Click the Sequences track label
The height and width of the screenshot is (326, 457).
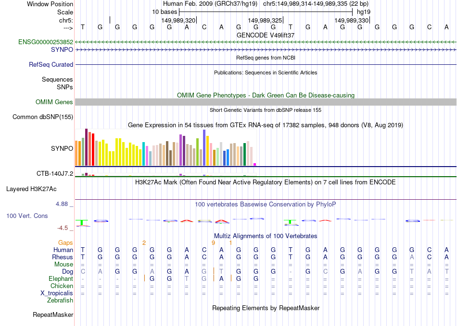coord(57,79)
